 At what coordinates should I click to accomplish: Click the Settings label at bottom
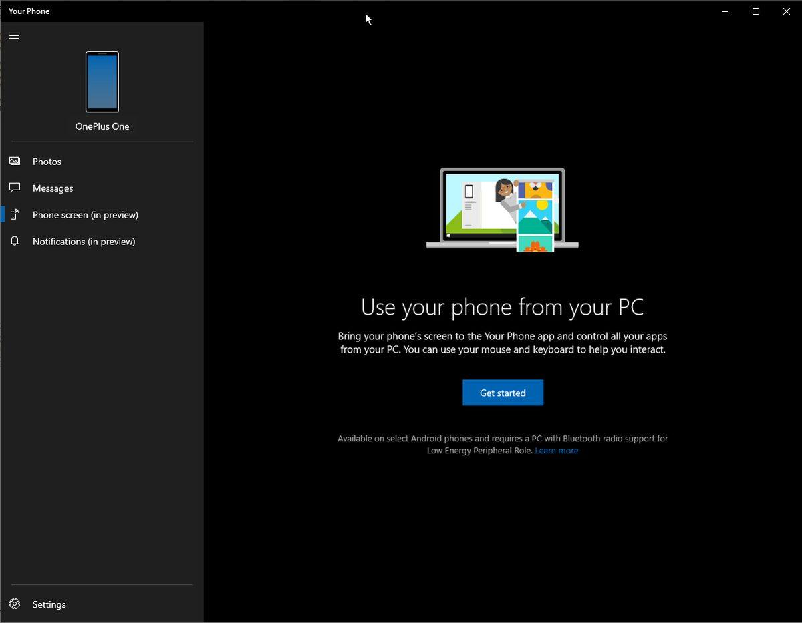(x=49, y=604)
